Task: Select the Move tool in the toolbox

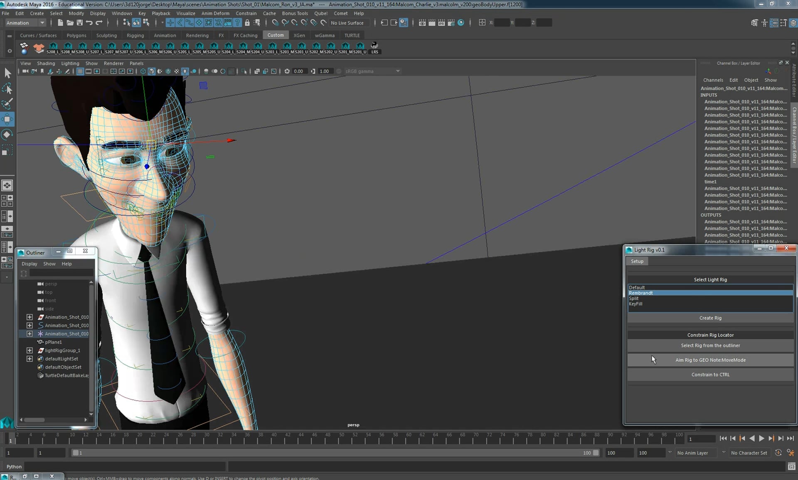Action: pyautogui.click(x=7, y=119)
